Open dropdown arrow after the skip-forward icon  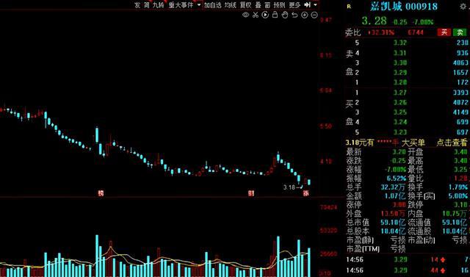point(315,5)
